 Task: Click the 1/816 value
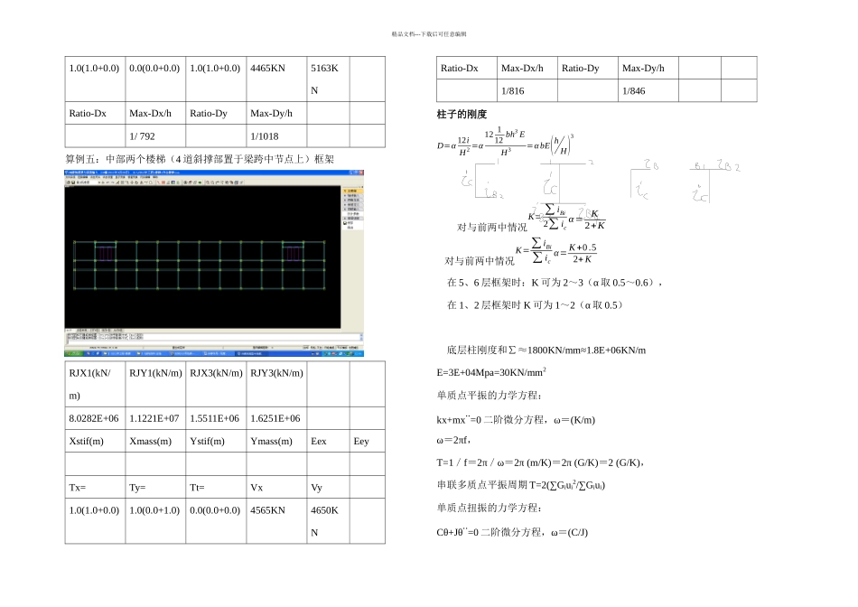(x=513, y=91)
